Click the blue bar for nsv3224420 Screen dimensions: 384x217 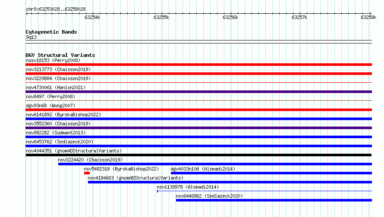point(215,164)
